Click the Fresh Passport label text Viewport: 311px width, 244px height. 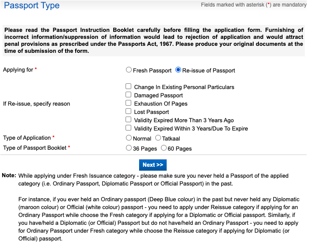point(152,70)
